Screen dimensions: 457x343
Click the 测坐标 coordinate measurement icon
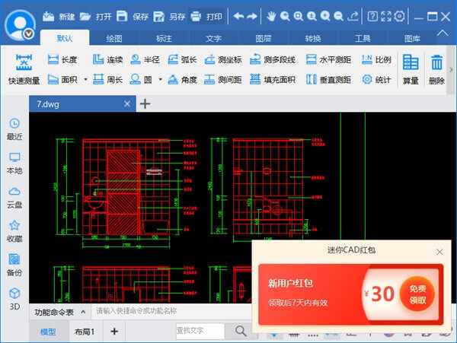tap(222, 59)
